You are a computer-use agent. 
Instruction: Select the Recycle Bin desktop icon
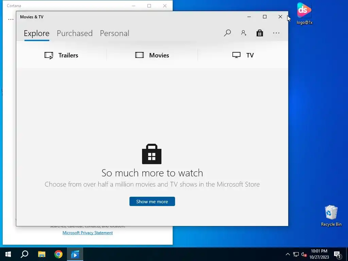click(x=331, y=216)
